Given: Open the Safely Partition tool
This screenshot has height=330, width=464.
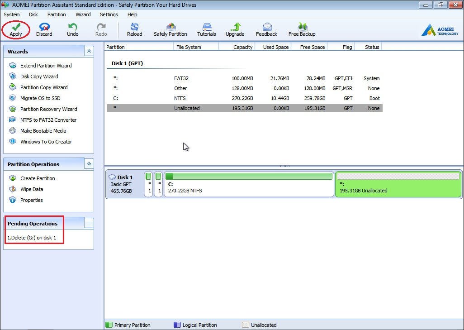Looking at the screenshot, I should click(170, 27).
